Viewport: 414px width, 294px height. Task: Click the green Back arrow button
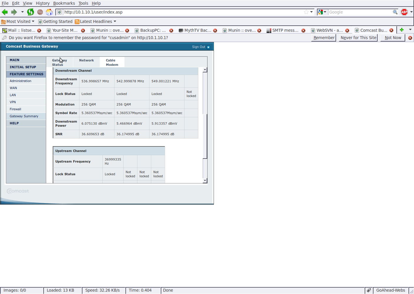(5, 12)
